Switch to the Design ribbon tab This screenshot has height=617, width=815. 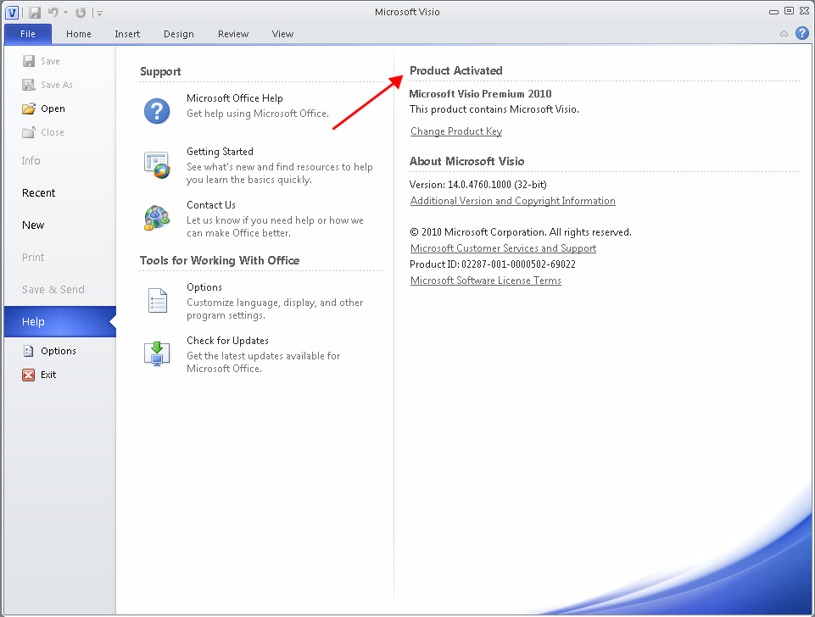pyautogui.click(x=179, y=34)
